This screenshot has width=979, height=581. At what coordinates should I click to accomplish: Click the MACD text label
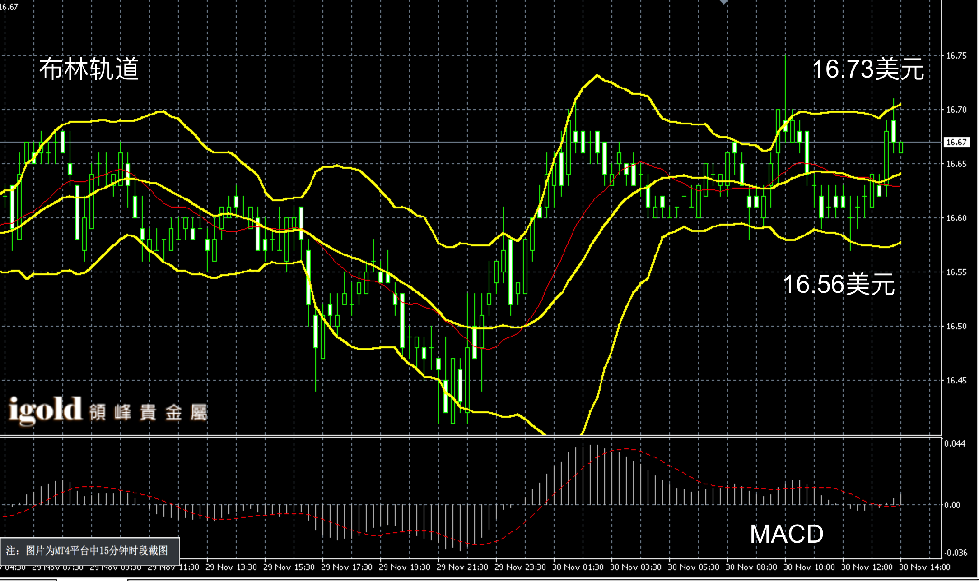[x=787, y=534]
